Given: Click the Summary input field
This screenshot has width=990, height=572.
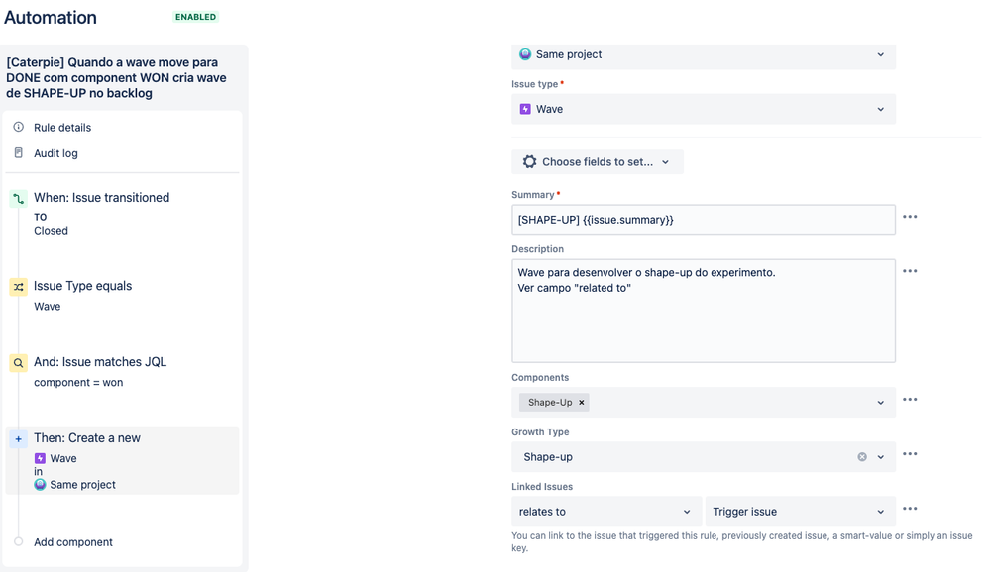Looking at the screenshot, I should 704,220.
